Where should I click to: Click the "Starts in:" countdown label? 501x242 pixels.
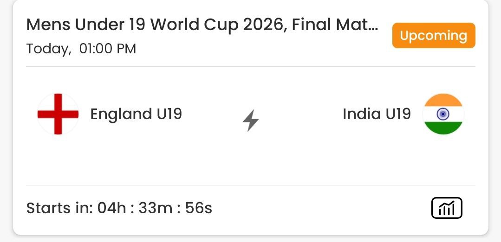click(59, 208)
